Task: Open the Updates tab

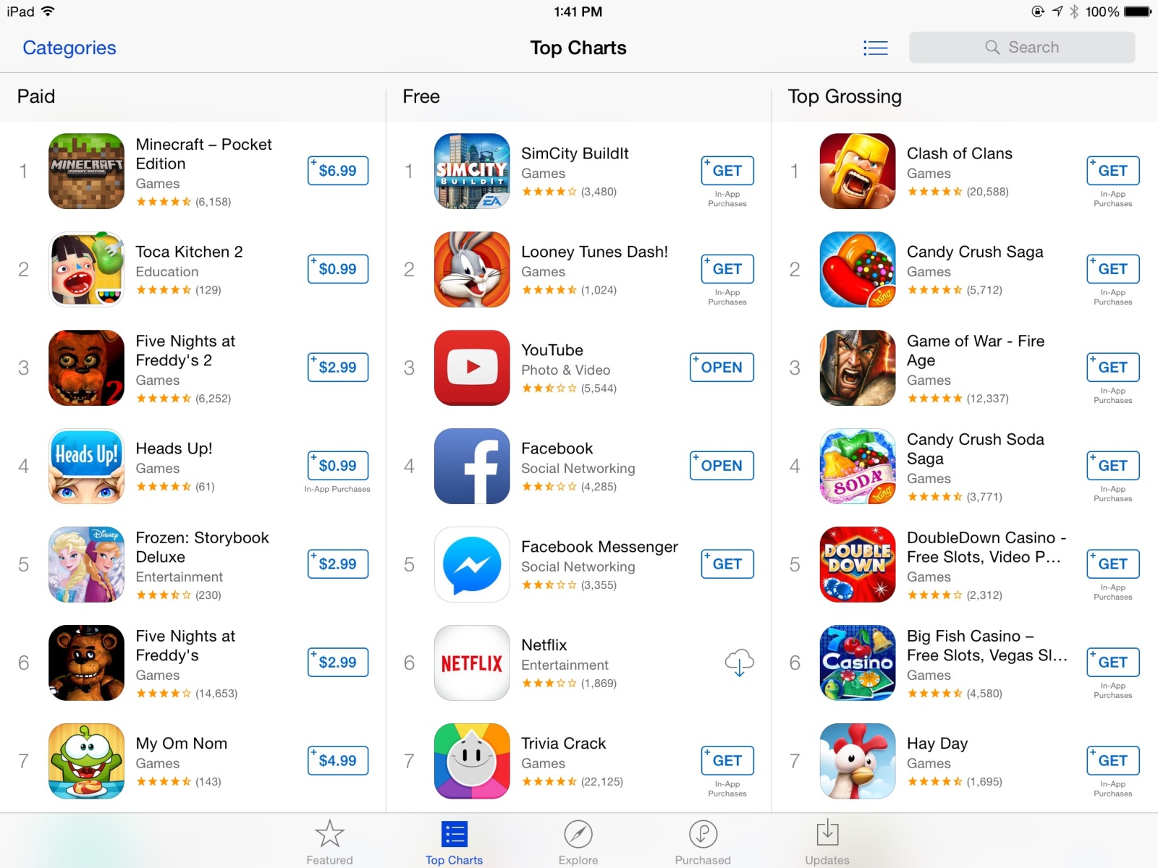Action: [827, 842]
